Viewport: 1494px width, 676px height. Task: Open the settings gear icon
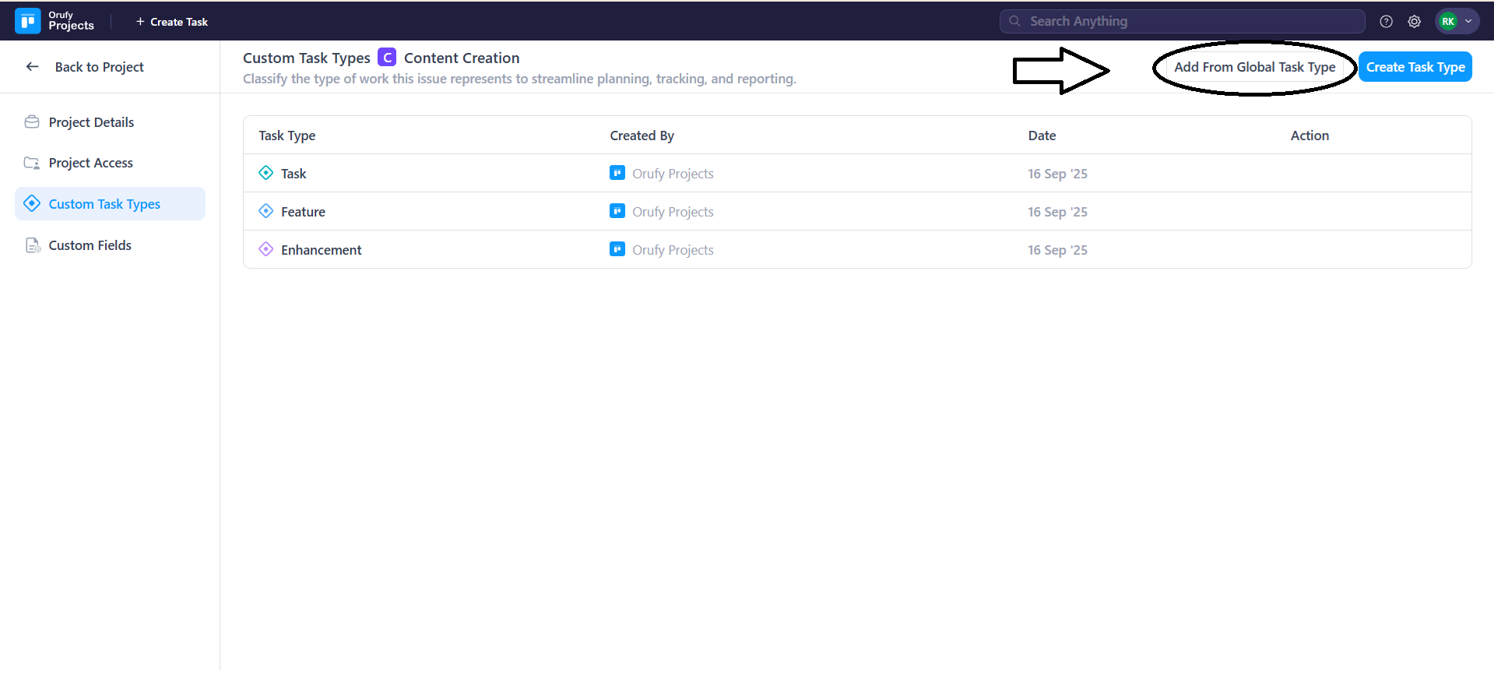pos(1414,22)
